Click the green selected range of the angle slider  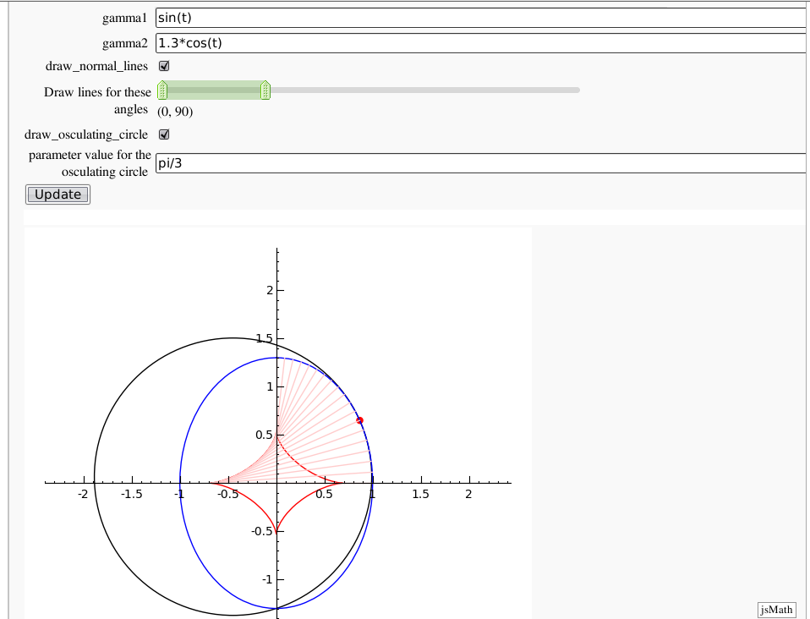click(x=213, y=90)
